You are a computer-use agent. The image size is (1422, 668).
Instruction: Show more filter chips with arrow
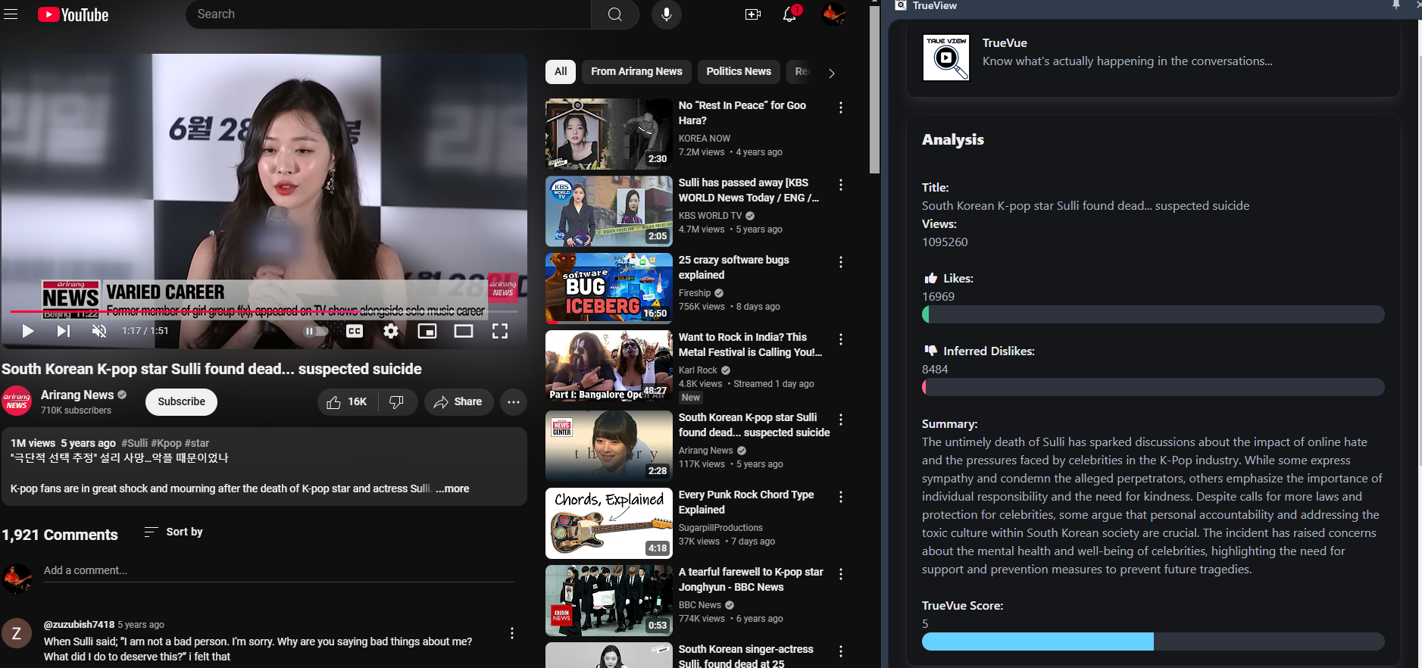point(831,73)
